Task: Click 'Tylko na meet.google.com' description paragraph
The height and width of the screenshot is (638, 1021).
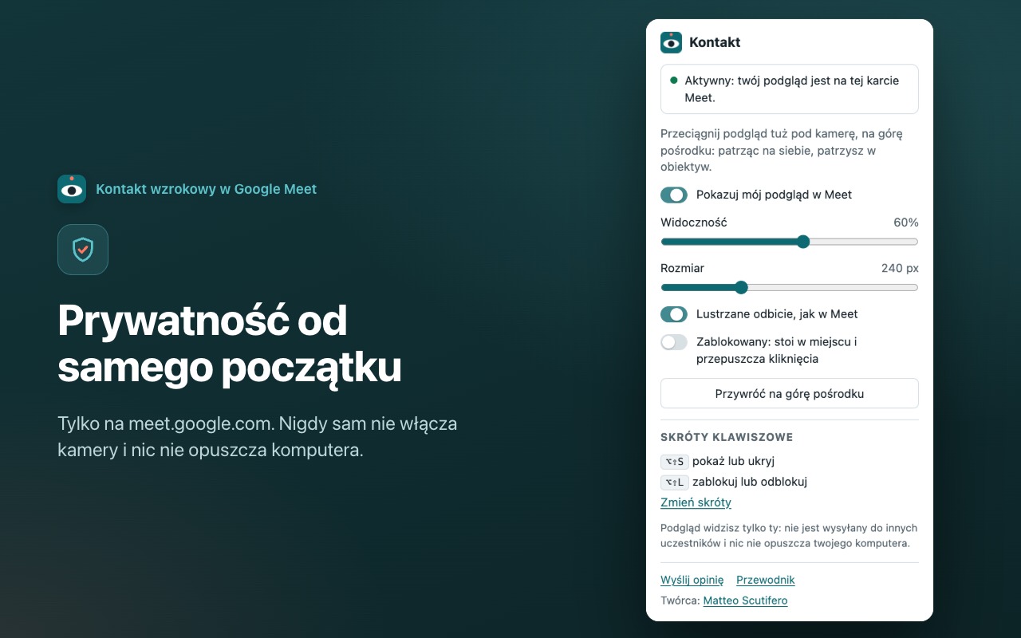Action: (258, 436)
